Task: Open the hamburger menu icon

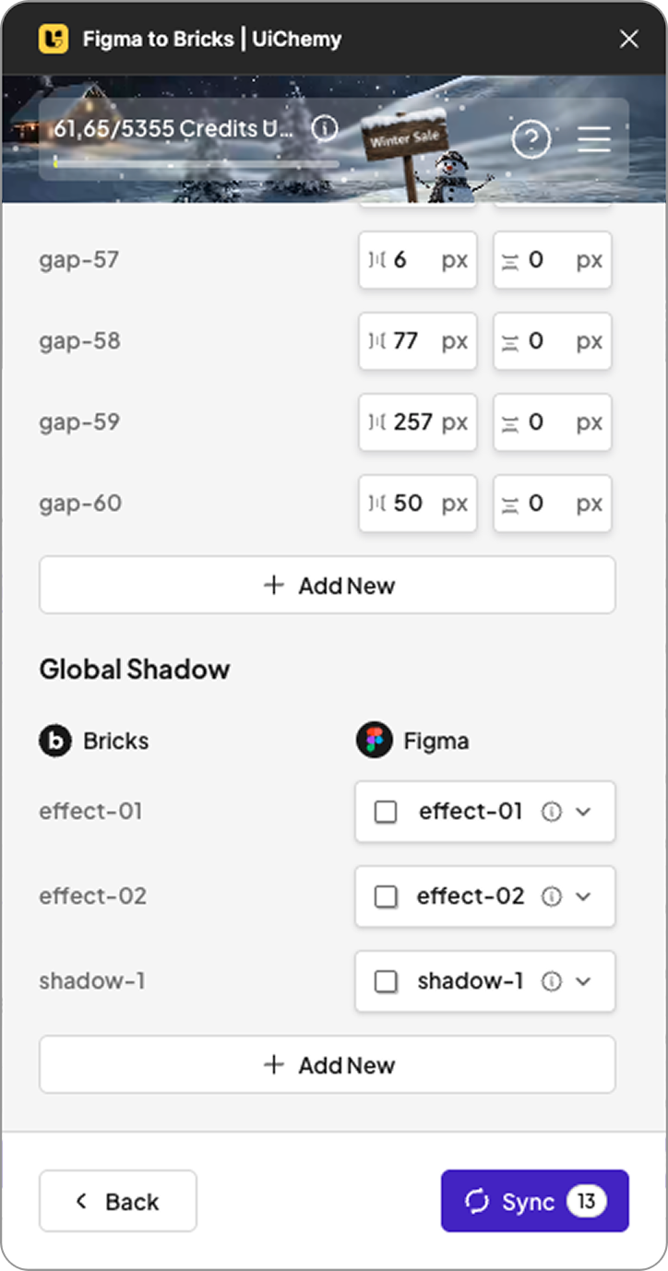Action: pos(594,140)
